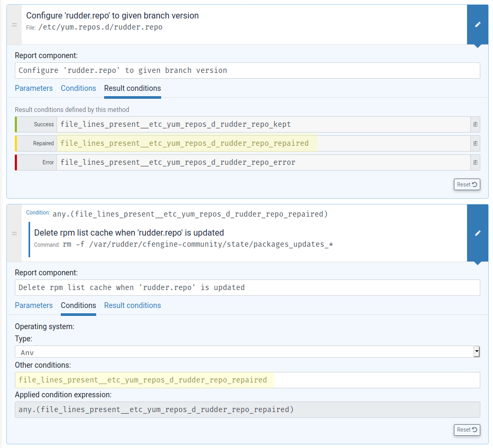Copy the Error condition using its clipboard icon

coord(475,162)
